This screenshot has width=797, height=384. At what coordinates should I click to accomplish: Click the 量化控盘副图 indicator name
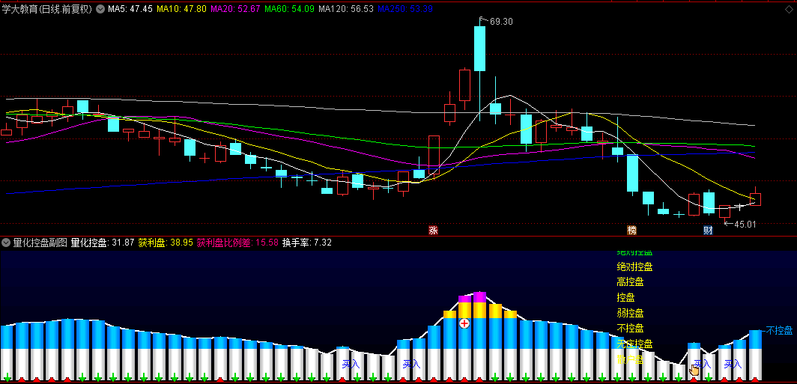[40, 243]
